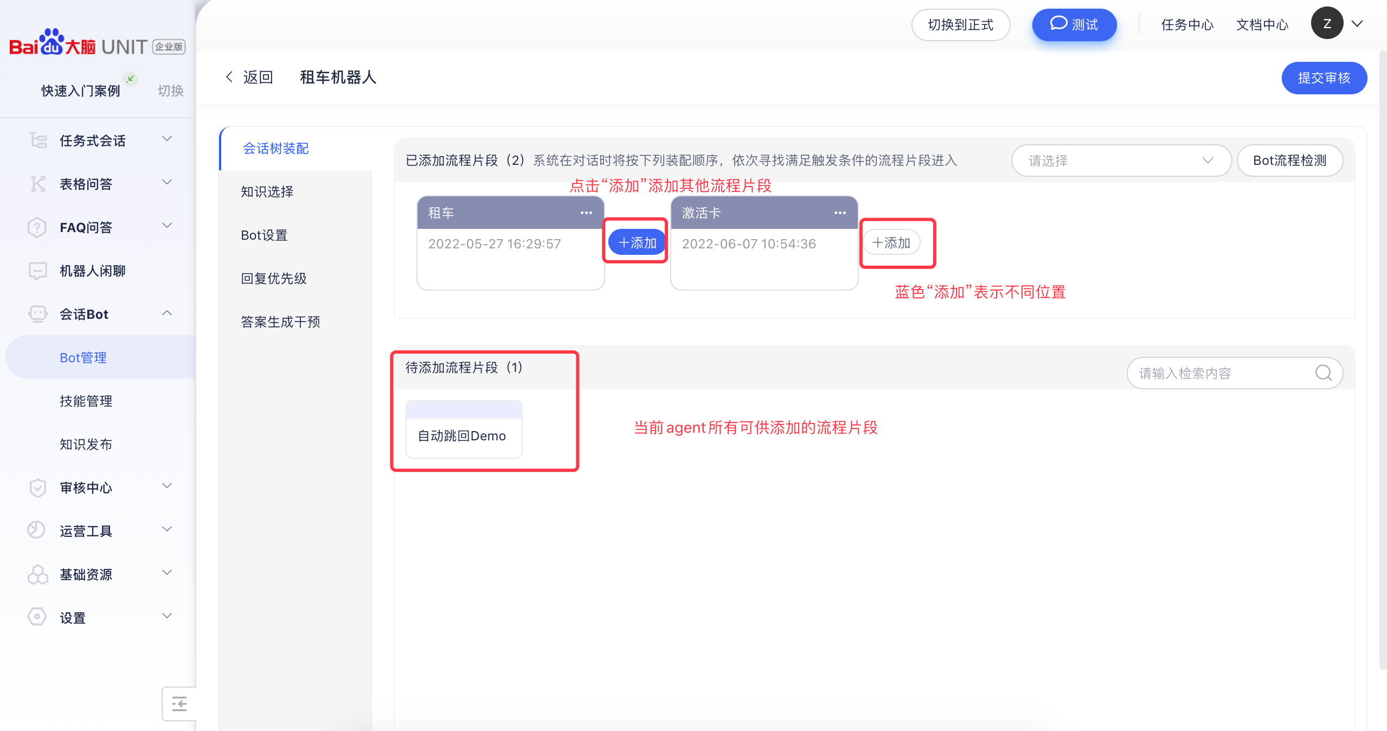Click the 基础资源 cubes icon
Image resolution: width=1387 pixels, height=731 pixels.
(x=38, y=574)
